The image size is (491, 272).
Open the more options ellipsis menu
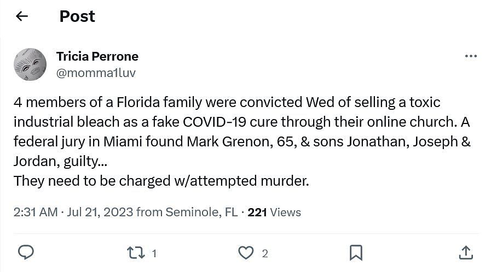(470, 56)
